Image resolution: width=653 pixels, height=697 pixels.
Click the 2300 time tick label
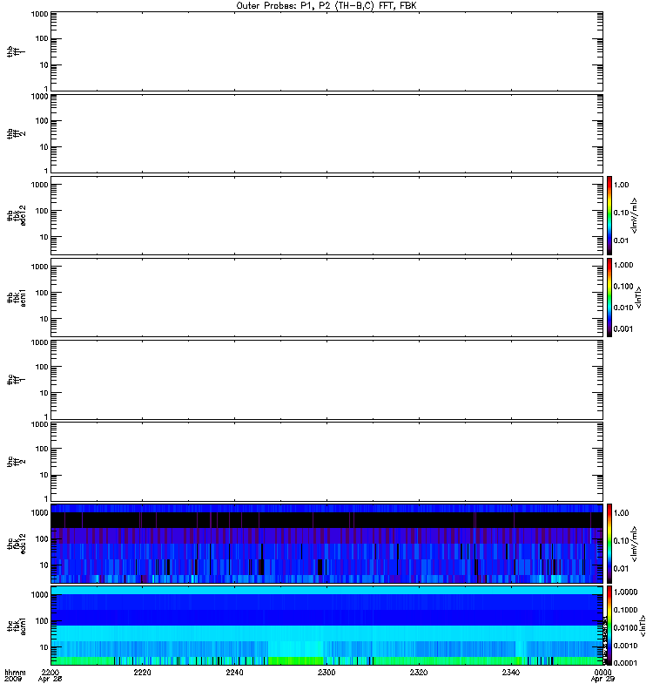pyautogui.click(x=326, y=673)
